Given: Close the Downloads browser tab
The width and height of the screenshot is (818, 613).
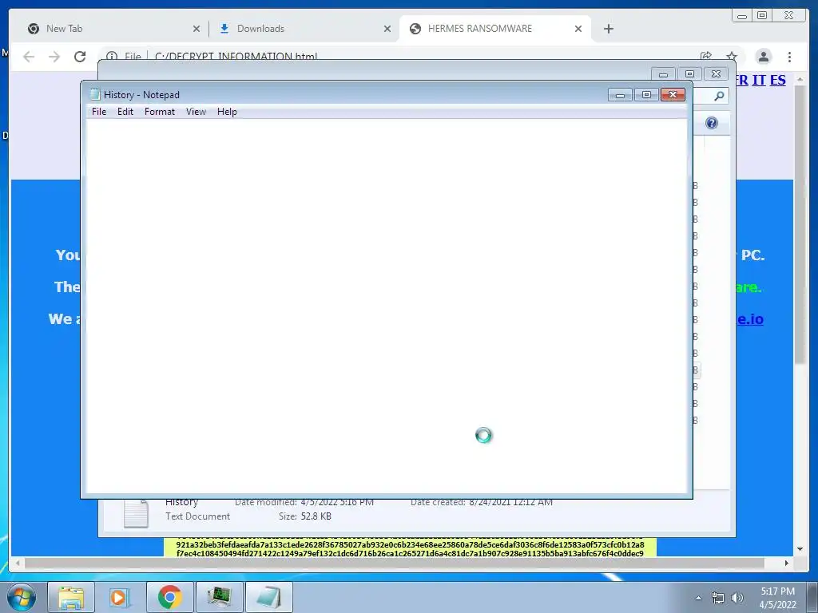Looking at the screenshot, I should (387, 30).
